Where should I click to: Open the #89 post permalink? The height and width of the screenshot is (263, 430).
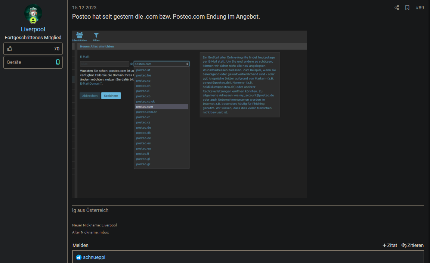[x=420, y=7]
